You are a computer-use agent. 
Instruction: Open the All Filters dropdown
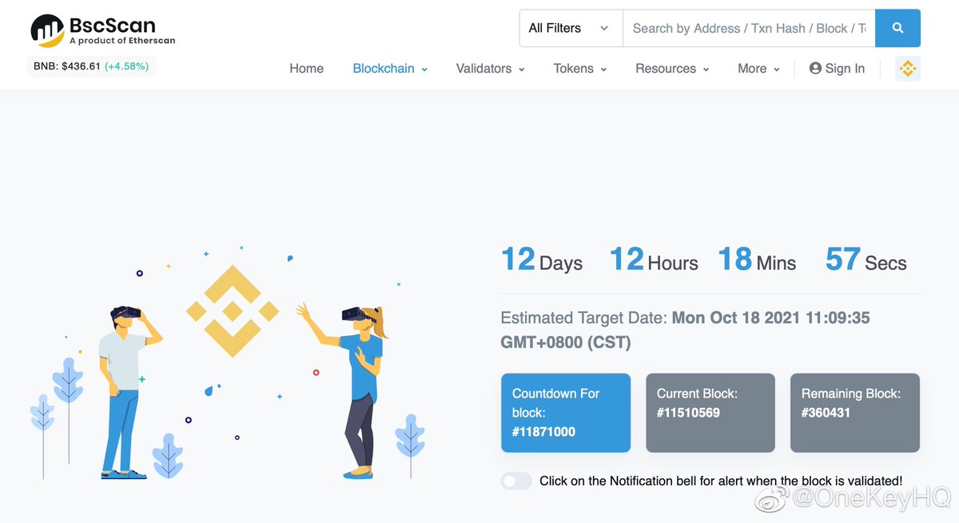click(571, 28)
